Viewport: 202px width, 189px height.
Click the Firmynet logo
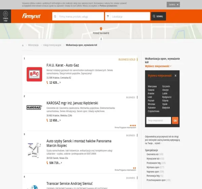point(31,16)
